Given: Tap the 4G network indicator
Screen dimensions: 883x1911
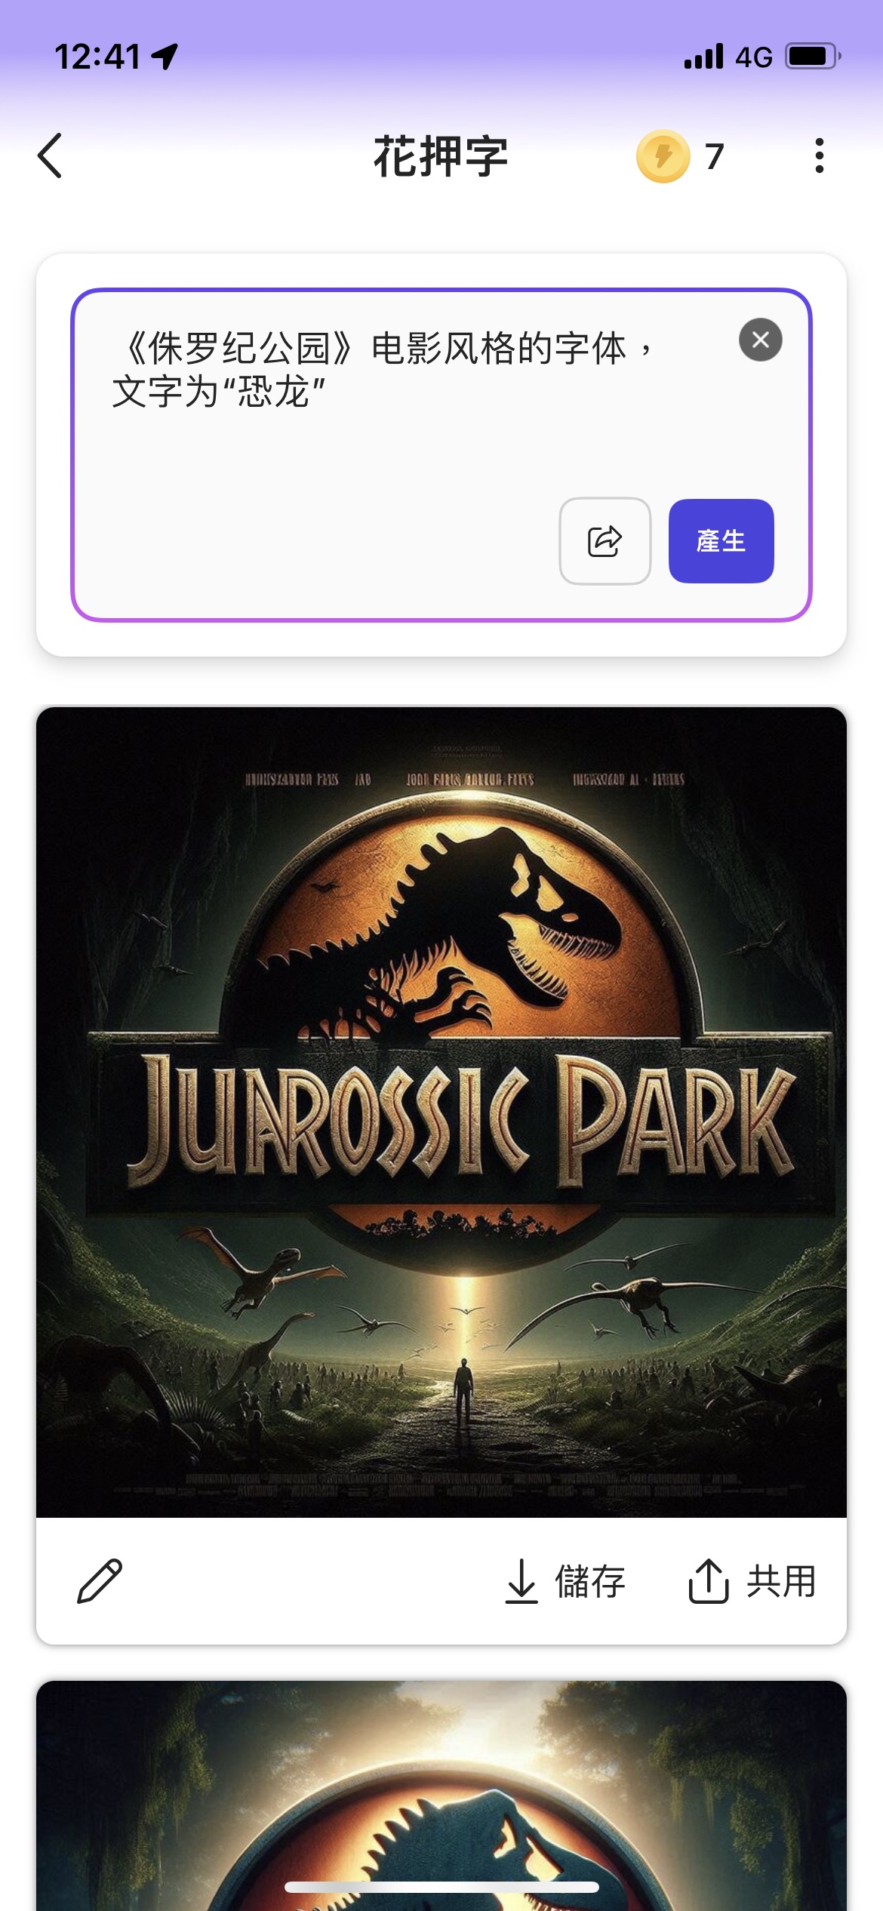Looking at the screenshot, I should coord(753,57).
